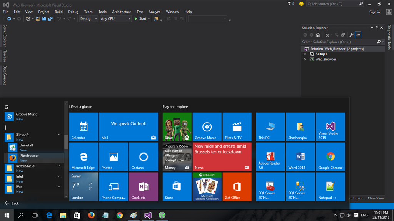
Task: Open the Architecture menu
Action: click(x=121, y=12)
